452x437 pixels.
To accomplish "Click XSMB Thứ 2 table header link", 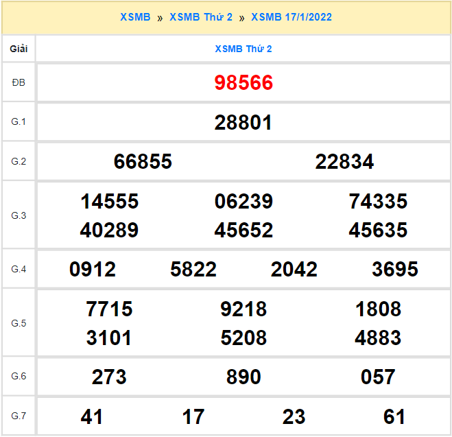I will point(243,49).
